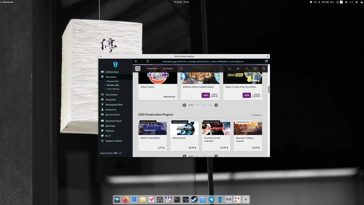Click next arrow of Preservation Program carousel

click(x=216, y=156)
